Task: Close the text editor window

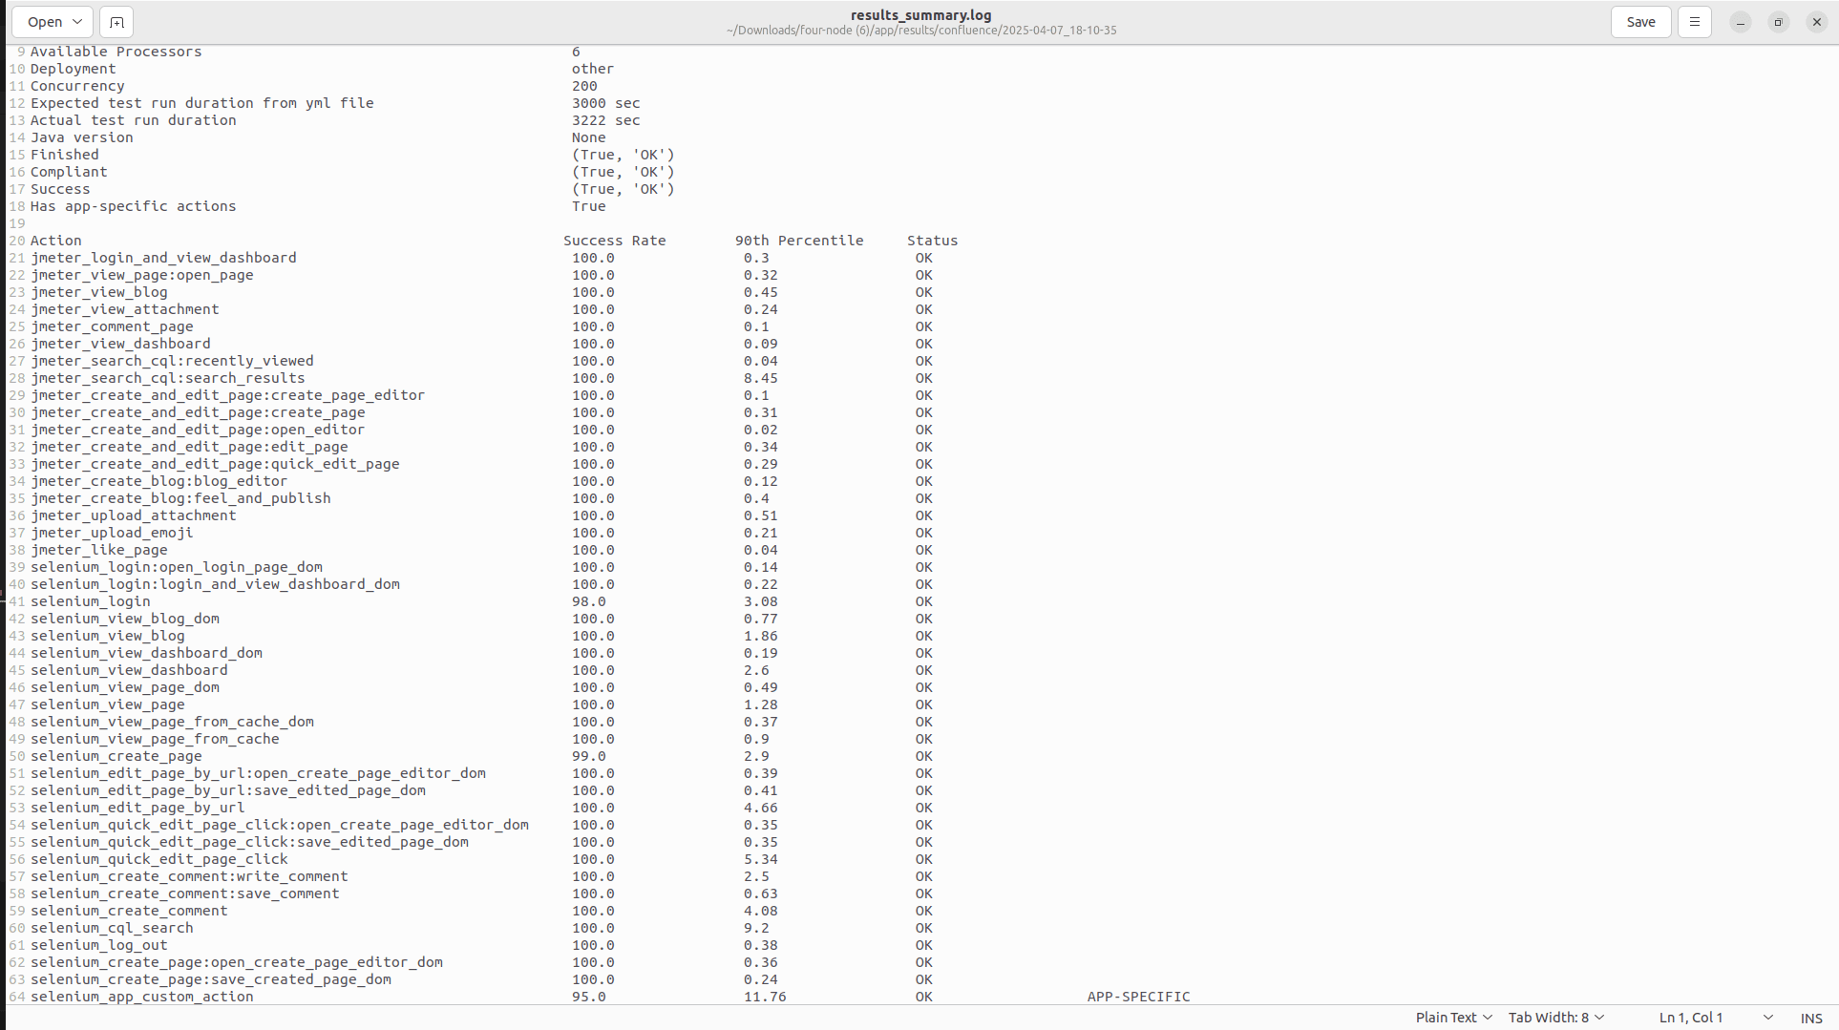Action: pyautogui.click(x=1816, y=22)
